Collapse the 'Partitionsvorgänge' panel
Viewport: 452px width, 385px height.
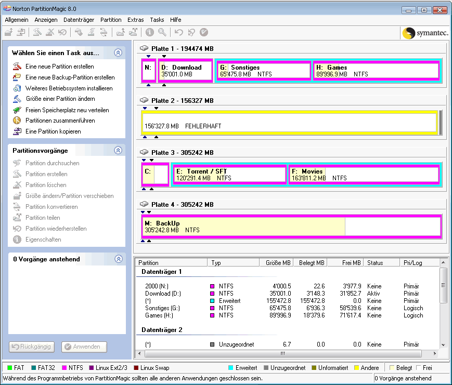pyautogui.click(x=118, y=150)
